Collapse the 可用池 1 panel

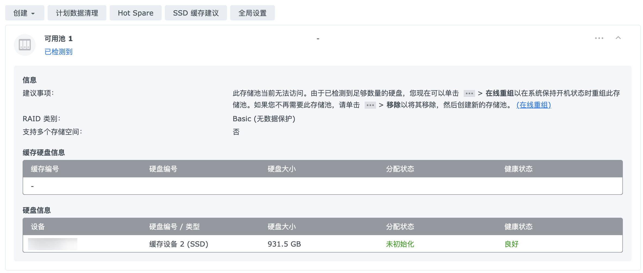[618, 38]
